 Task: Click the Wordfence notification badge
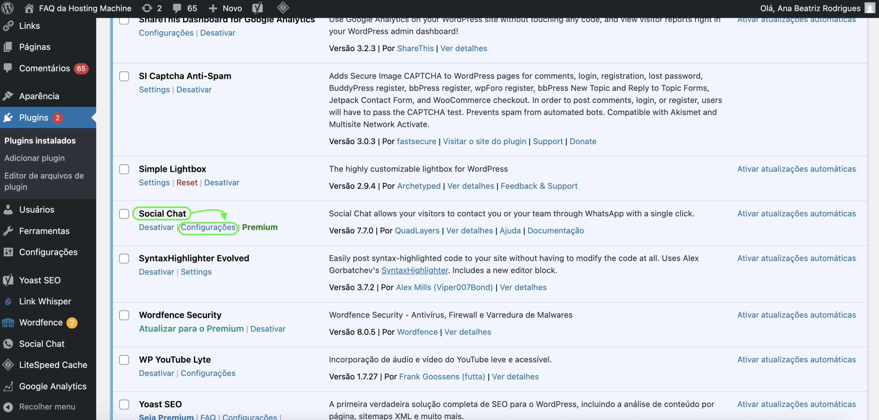tap(72, 323)
